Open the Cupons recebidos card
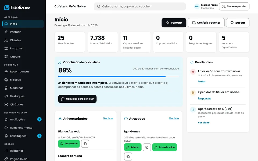This screenshot has height=161, width=258. [x=168, y=42]
